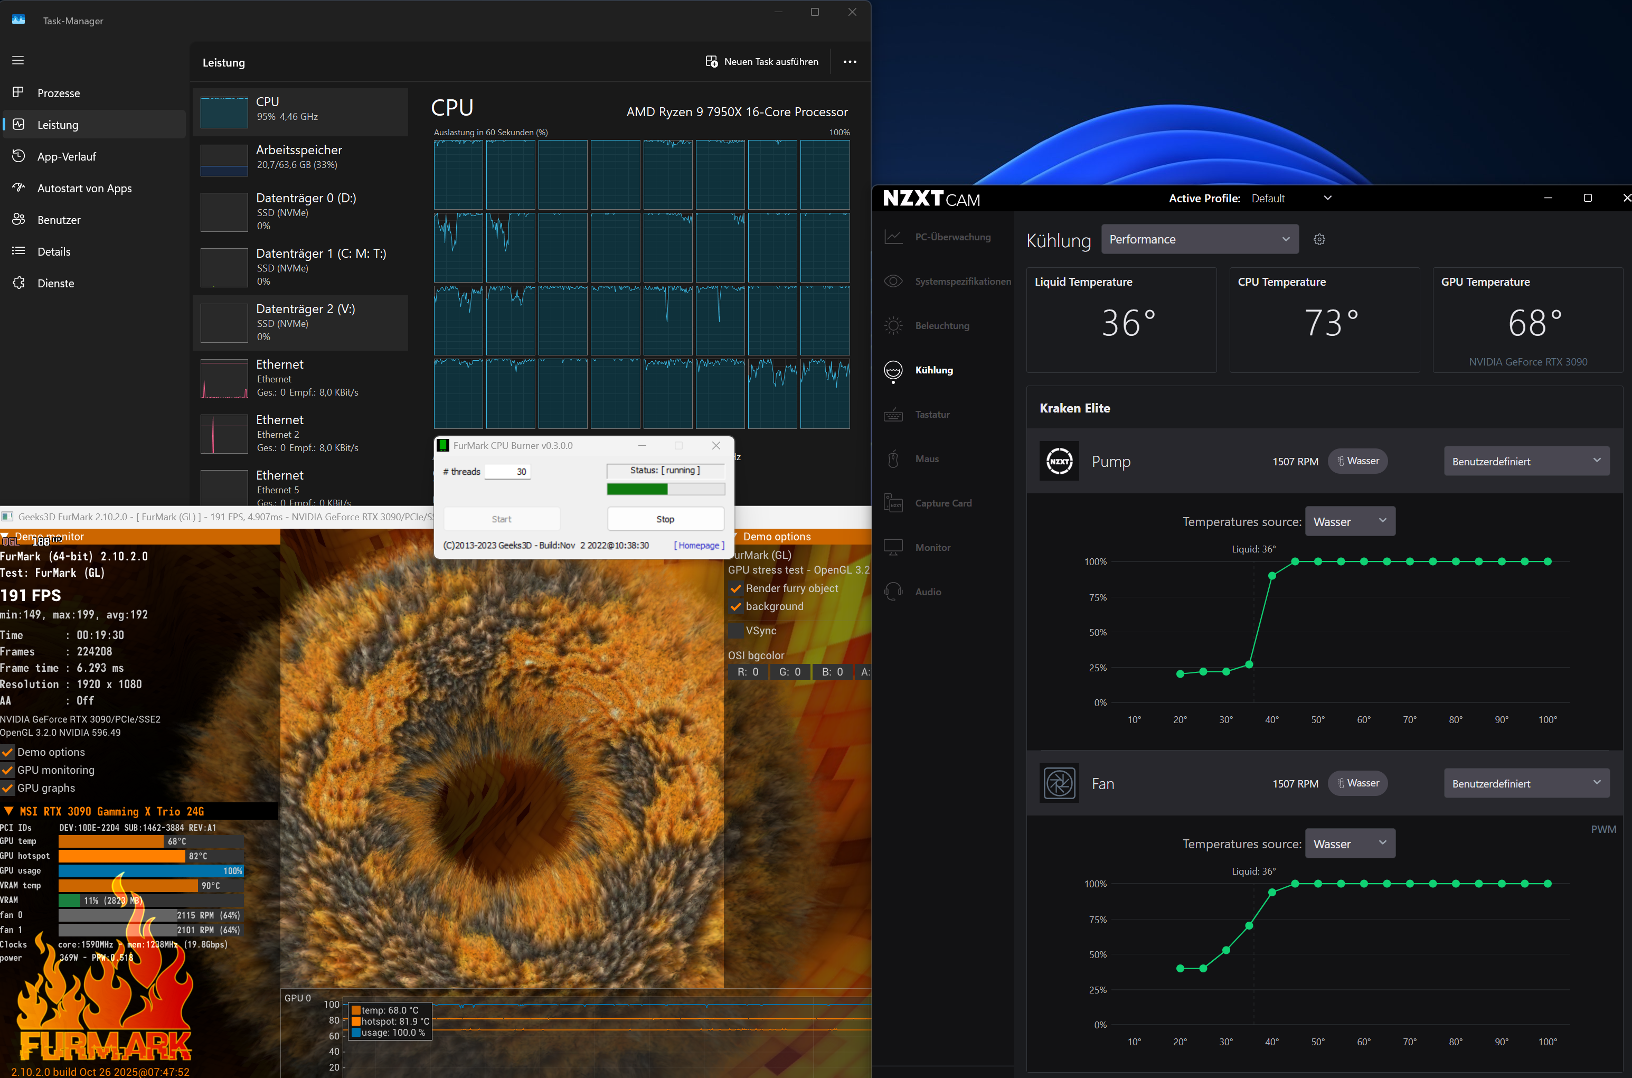Uncheck the background checkbox in Demo options
Image resolution: width=1632 pixels, height=1078 pixels.
point(735,606)
